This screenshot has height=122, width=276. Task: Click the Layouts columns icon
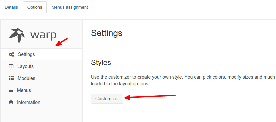[x=11, y=66]
